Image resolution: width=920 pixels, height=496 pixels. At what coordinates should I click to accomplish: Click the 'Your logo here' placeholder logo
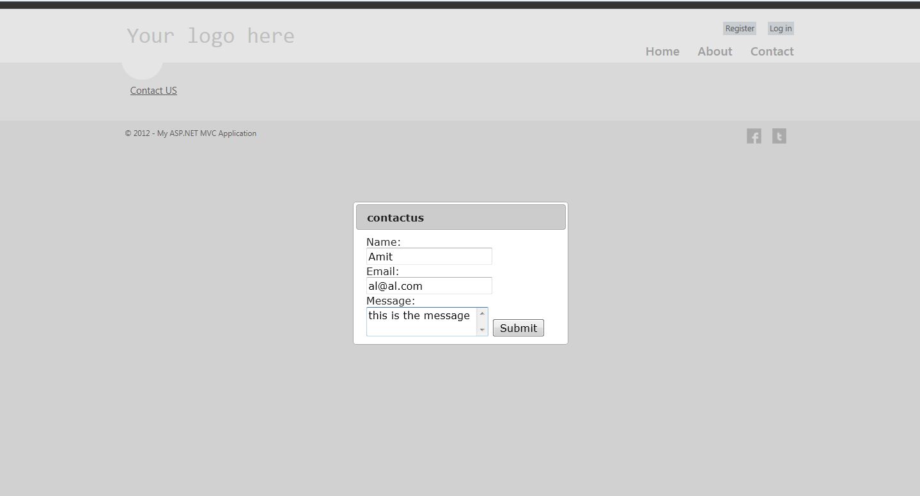pyautogui.click(x=211, y=36)
